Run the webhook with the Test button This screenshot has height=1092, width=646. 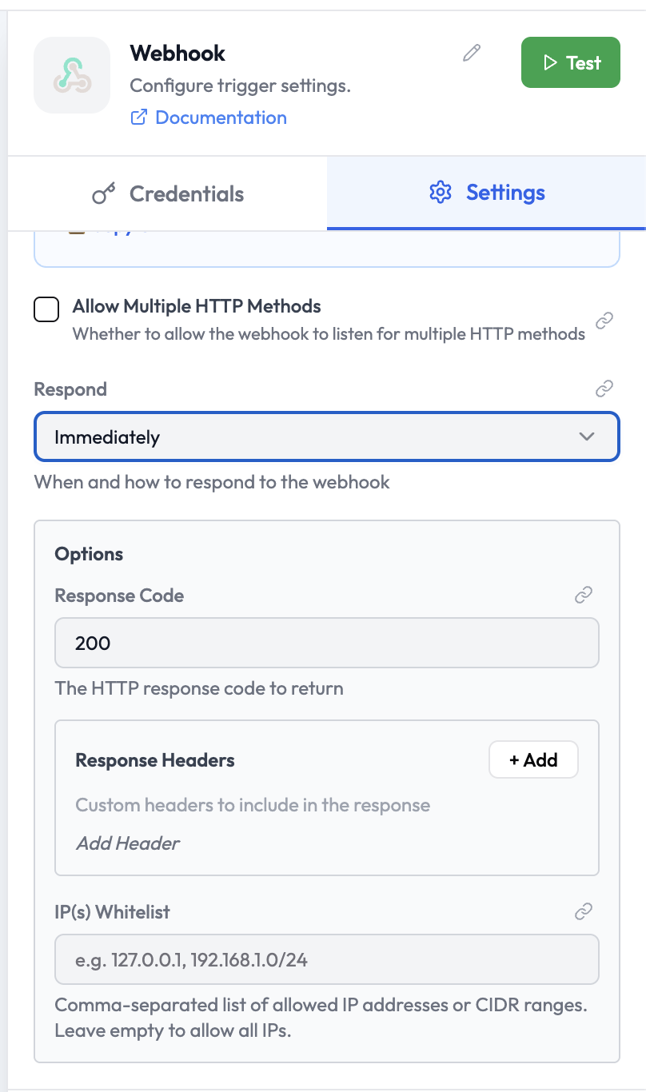(570, 62)
